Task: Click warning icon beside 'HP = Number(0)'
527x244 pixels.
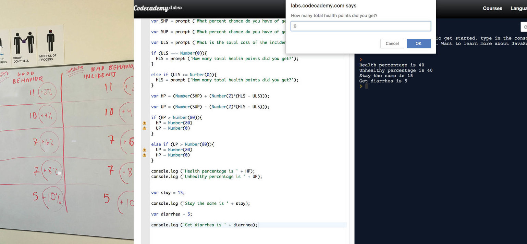Action: [x=144, y=155]
